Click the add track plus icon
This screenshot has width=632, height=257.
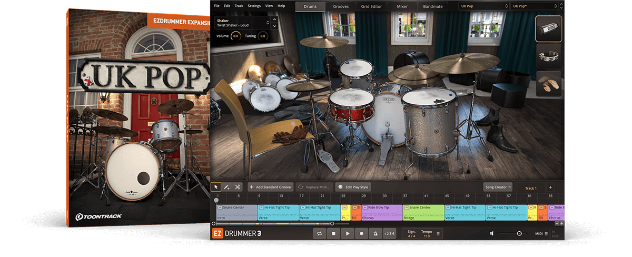click(550, 187)
